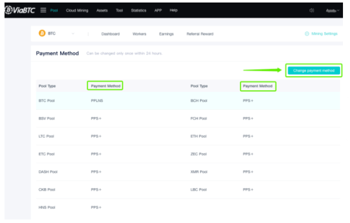This screenshot has width=350, height=223.
Task: Click the Payment Method page heading
Action: [x=57, y=53]
